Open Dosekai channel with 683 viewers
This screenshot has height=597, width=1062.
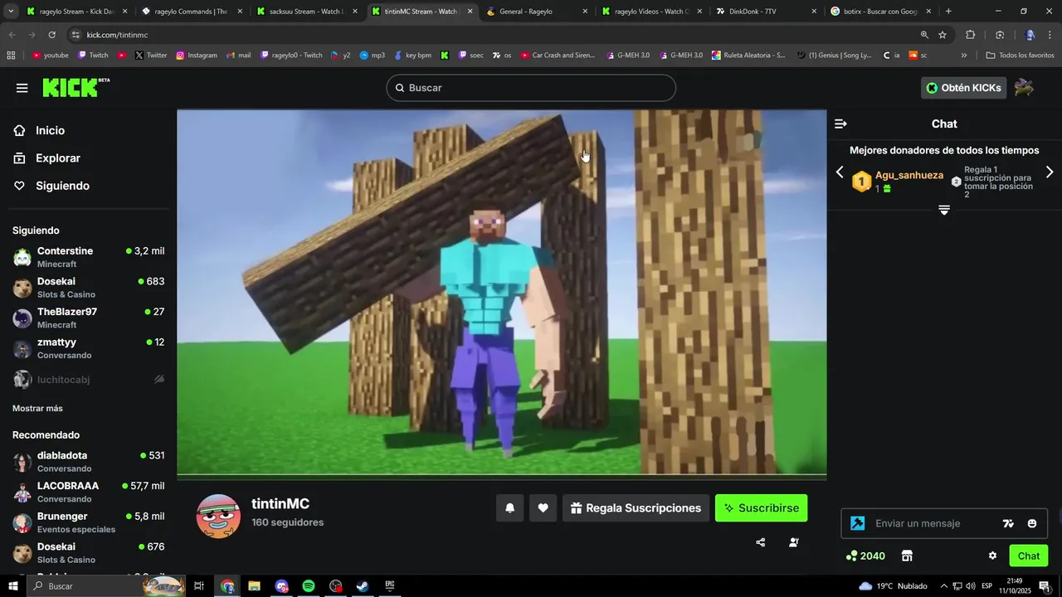pyautogui.click(x=88, y=288)
